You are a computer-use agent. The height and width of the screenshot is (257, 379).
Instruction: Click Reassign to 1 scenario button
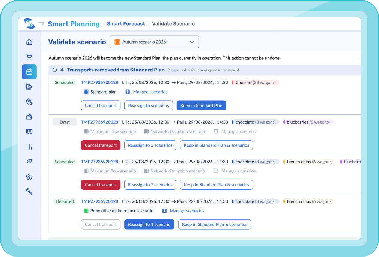tap(149, 225)
